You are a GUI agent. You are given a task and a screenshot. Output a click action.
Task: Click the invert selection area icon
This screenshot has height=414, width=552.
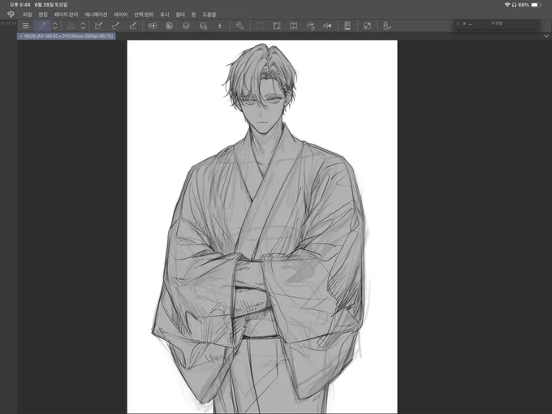[x=277, y=26]
